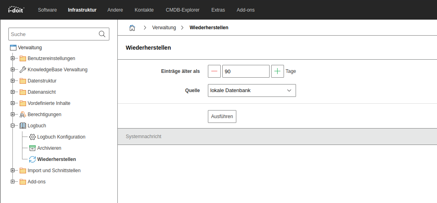Expand the Import und Schnittstellen node

12,171
